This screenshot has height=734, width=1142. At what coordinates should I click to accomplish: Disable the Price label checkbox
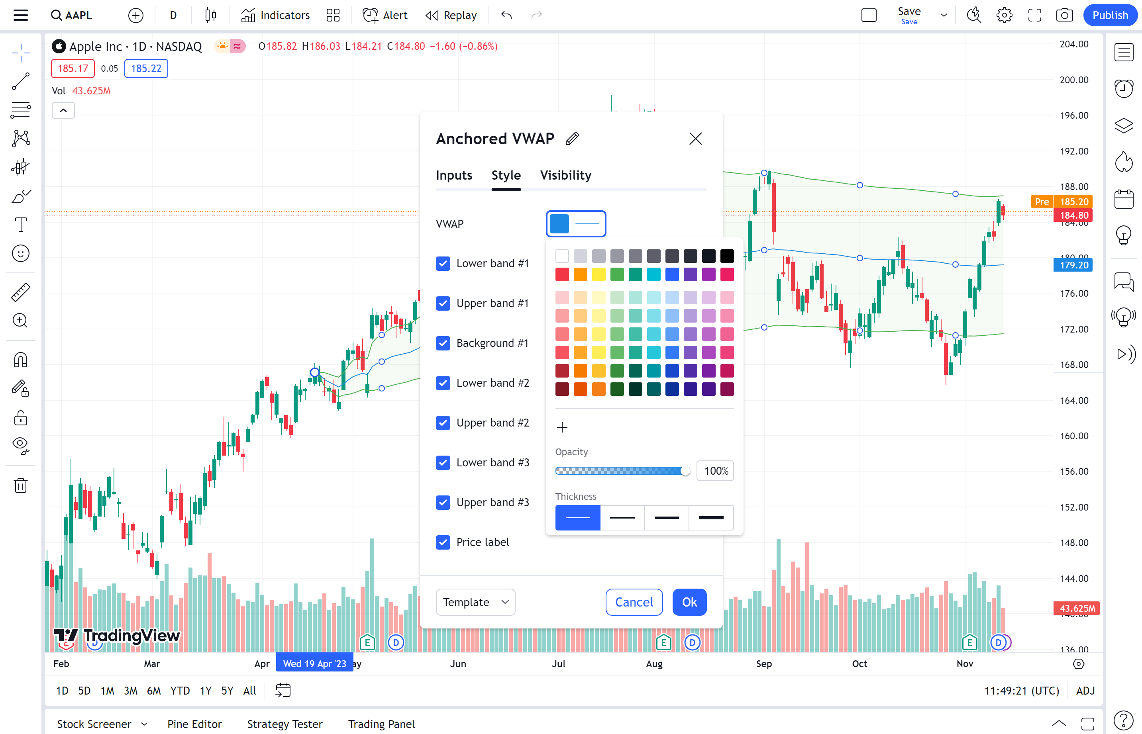point(443,542)
